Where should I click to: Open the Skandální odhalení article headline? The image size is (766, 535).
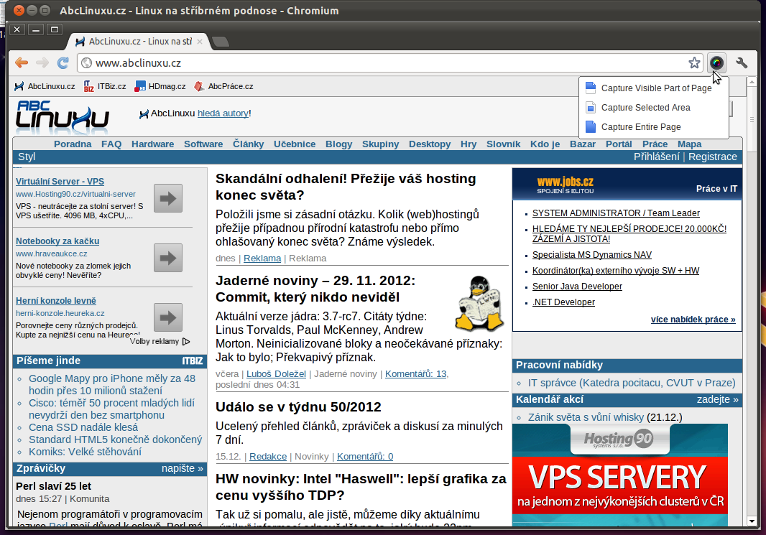pyautogui.click(x=346, y=187)
